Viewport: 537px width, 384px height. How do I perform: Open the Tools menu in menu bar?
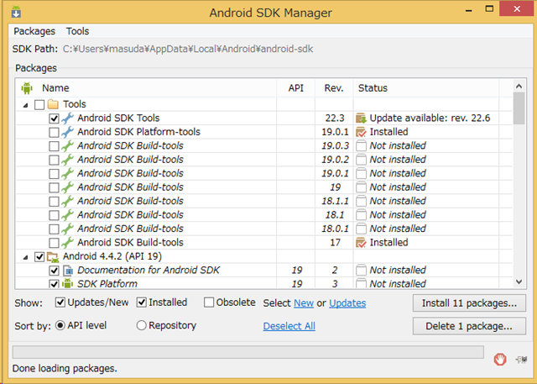click(77, 31)
